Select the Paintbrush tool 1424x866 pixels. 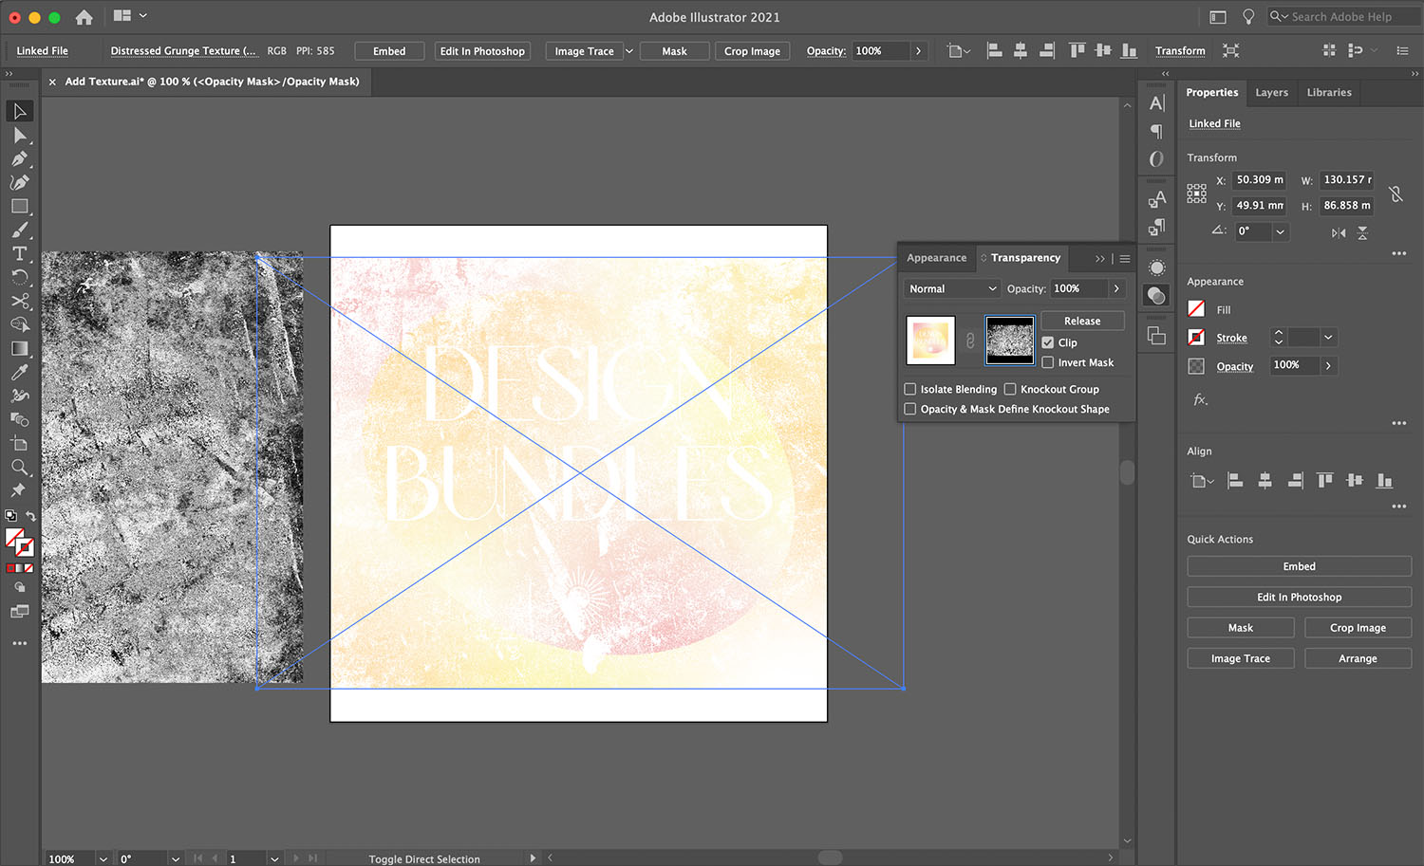[19, 230]
